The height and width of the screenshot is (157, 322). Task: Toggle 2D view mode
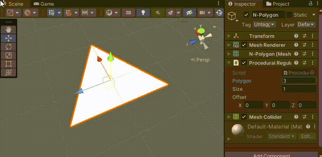click(x=128, y=13)
